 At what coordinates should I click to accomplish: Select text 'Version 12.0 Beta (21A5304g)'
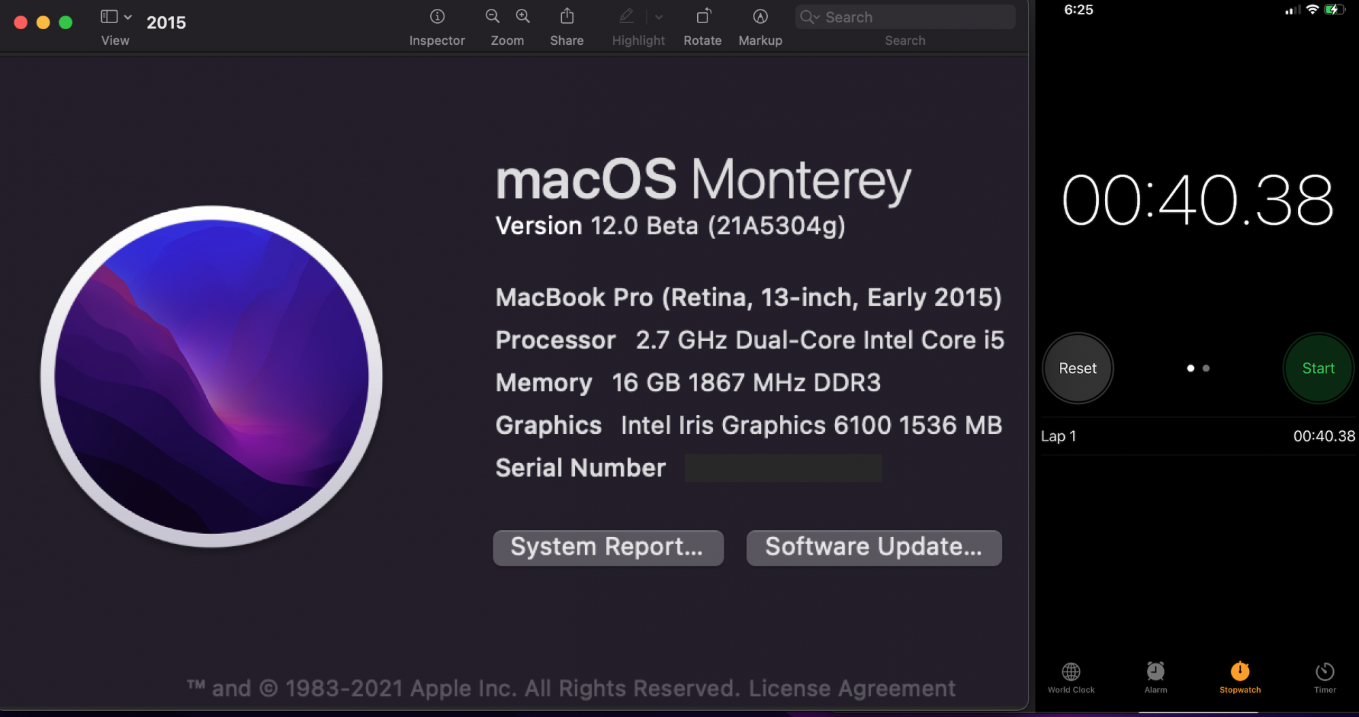671,225
